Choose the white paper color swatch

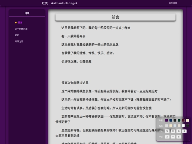(x=183, y=126)
